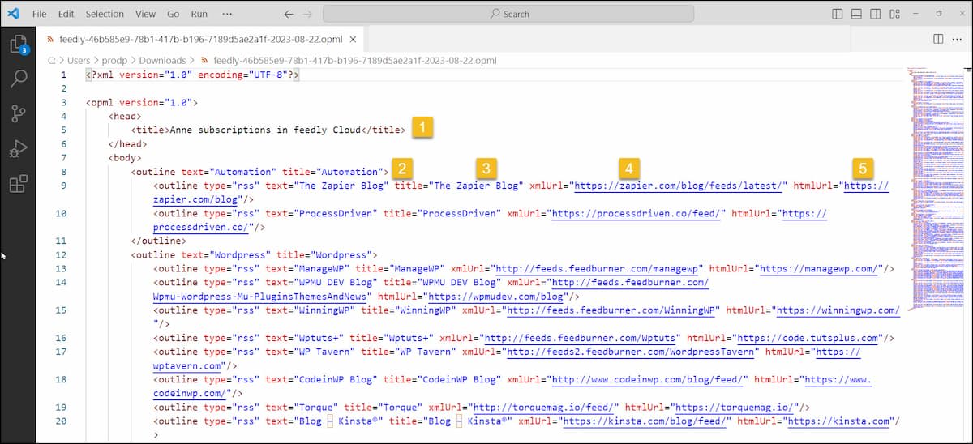Open the Extensions view
Viewport: 973px width, 444px height.
pyautogui.click(x=18, y=185)
